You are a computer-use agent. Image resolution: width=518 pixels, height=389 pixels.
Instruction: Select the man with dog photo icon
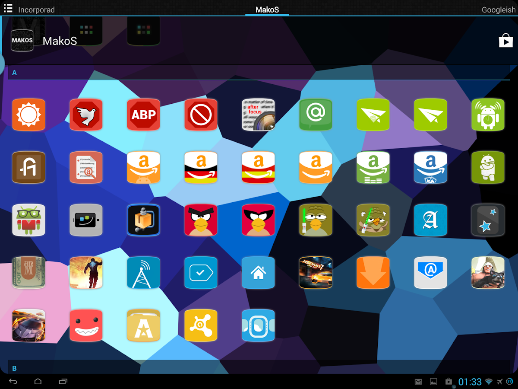coord(488,273)
